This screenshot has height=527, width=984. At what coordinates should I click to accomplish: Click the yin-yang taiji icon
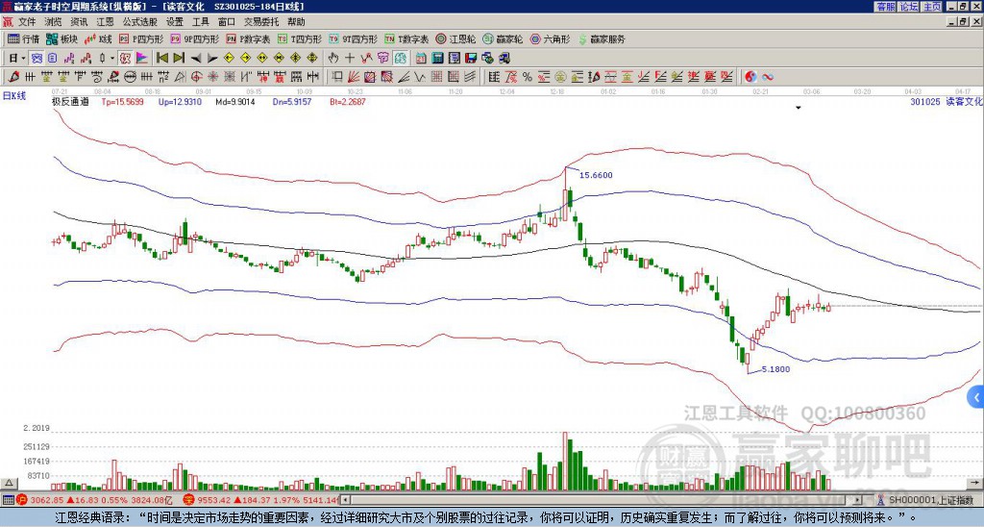[x=750, y=77]
